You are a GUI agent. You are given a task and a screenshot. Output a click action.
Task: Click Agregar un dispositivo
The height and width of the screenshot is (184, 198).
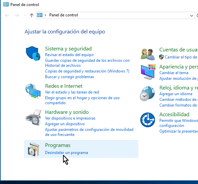(x=65, y=124)
